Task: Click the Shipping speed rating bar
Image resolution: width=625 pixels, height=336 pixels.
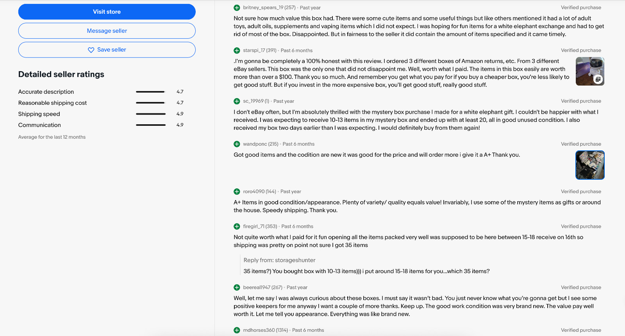Action: click(x=151, y=114)
